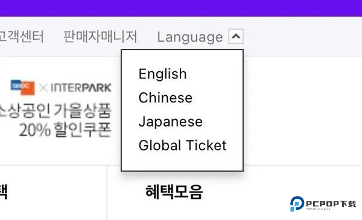Switch site language to Japanese
This screenshot has width=362, height=220.
click(x=170, y=122)
